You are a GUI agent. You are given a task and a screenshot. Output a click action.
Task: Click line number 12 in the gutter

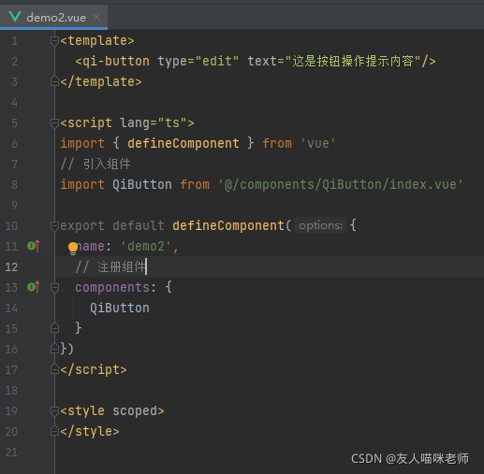point(11,267)
